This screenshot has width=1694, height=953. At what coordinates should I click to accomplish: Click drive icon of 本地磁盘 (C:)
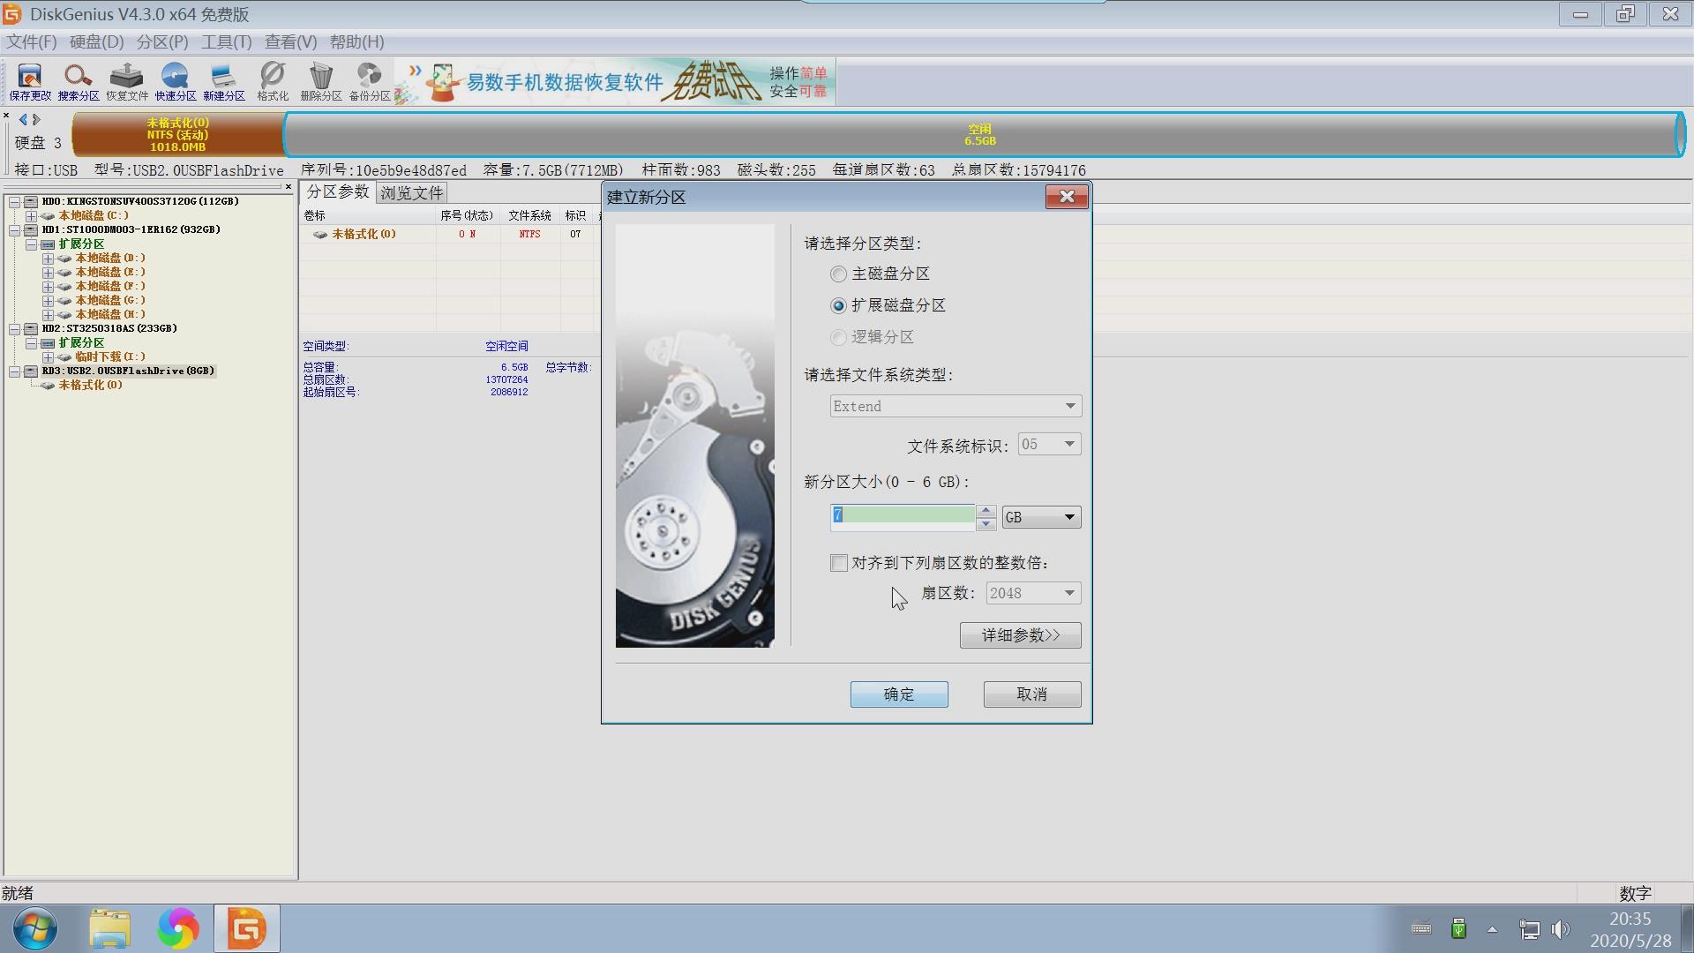click(x=48, y=216)
